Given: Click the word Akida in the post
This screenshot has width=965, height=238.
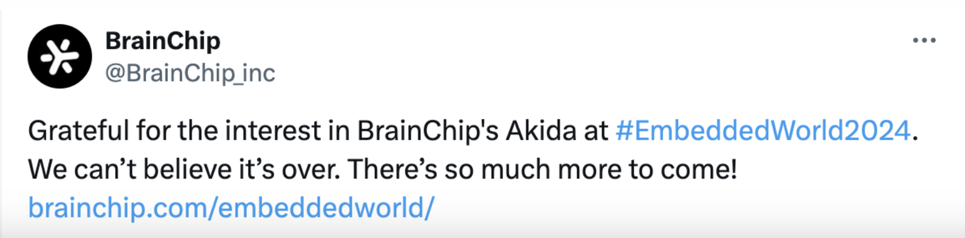Looking at the screenshot, I should pyautogui.click(x=541, y=131).
